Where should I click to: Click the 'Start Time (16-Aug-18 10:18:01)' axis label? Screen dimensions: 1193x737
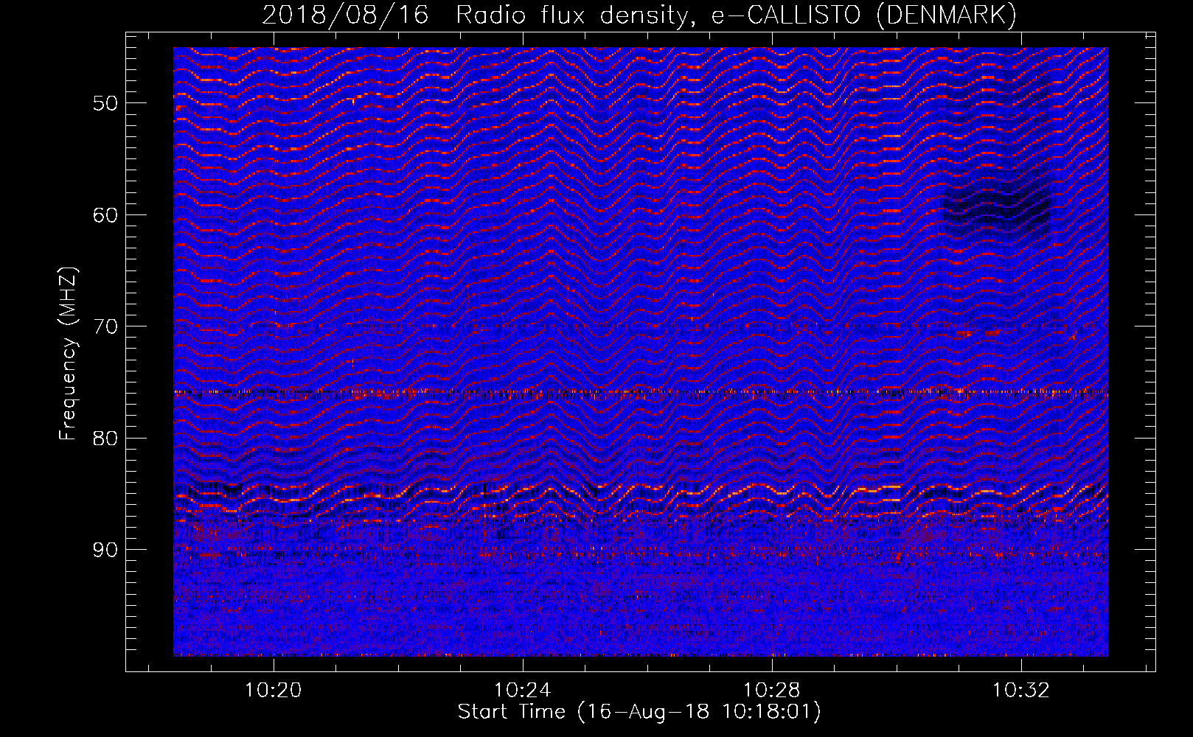(x=639, y=712)
